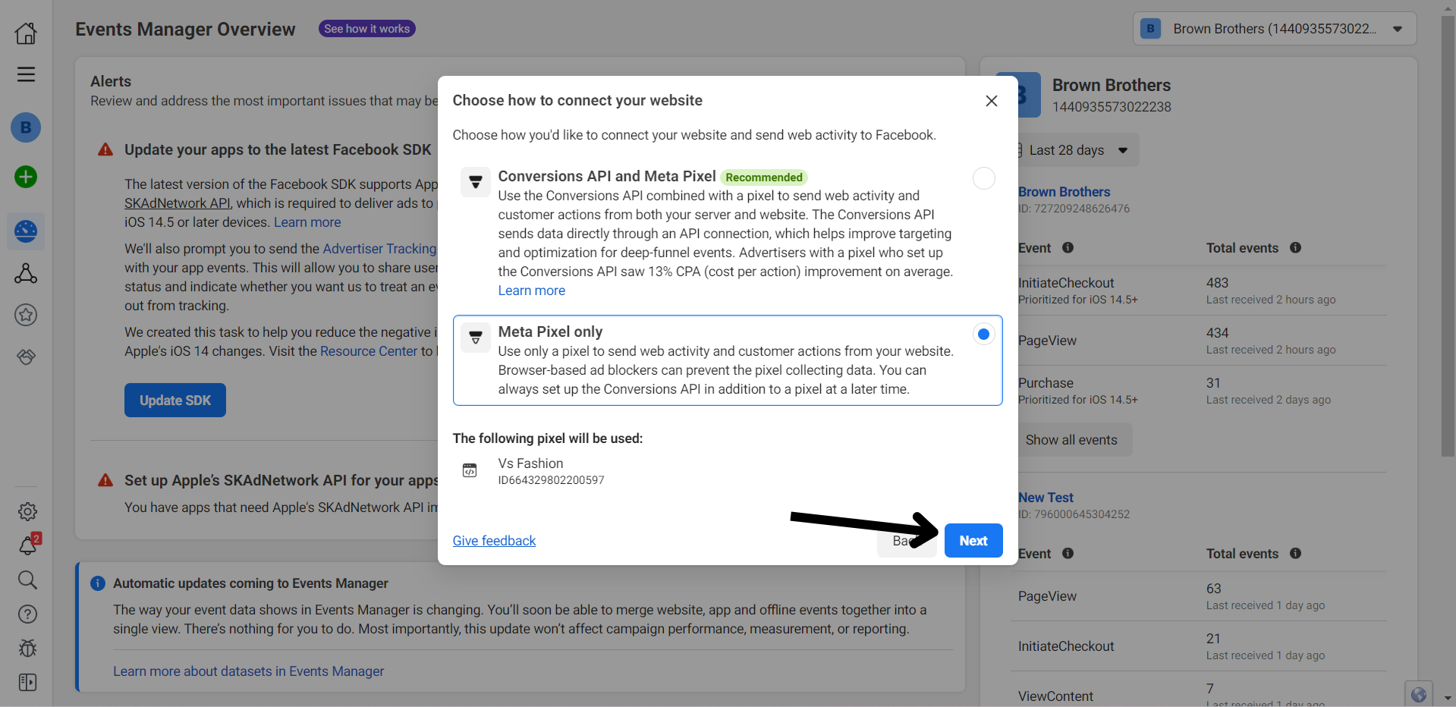Click the globe icon at bottom right

pos(1418,694)
